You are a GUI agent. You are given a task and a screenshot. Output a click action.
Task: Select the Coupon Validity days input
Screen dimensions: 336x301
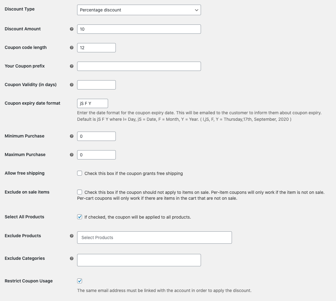pos(96,85)
